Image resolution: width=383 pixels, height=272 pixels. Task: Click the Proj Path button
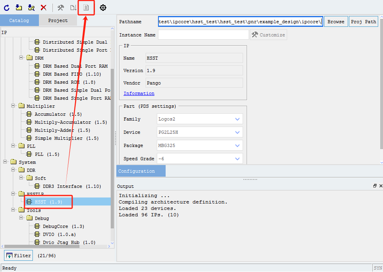pos(363,22)
